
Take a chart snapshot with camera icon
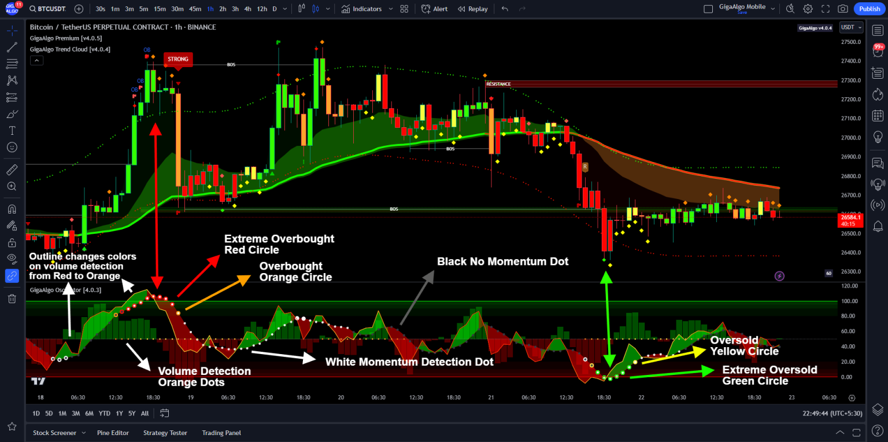[843, 9]
